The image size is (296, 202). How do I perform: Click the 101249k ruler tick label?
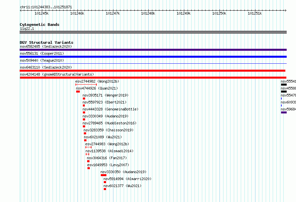[x=184, y=13]
